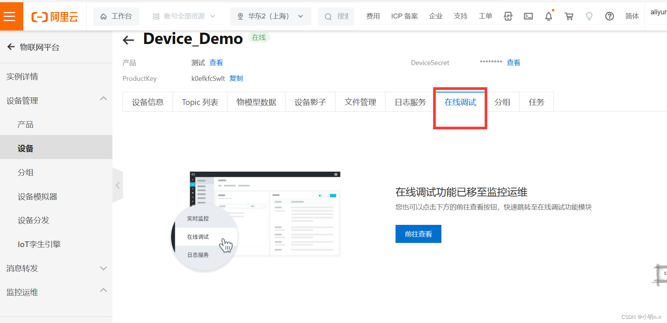Open the ICP 备案 menu
Image resolution: width=667 pixels, height=323 pixels.
click(405, 16)
